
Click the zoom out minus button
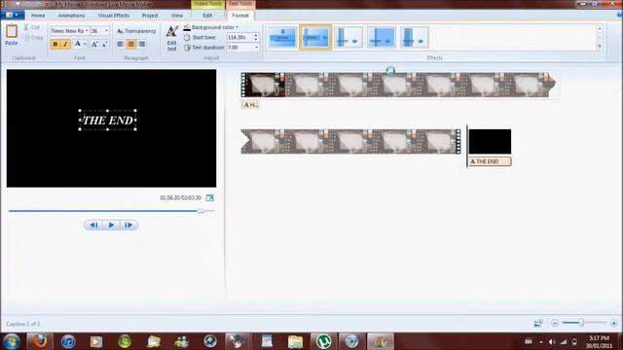(x=555, y=323)
